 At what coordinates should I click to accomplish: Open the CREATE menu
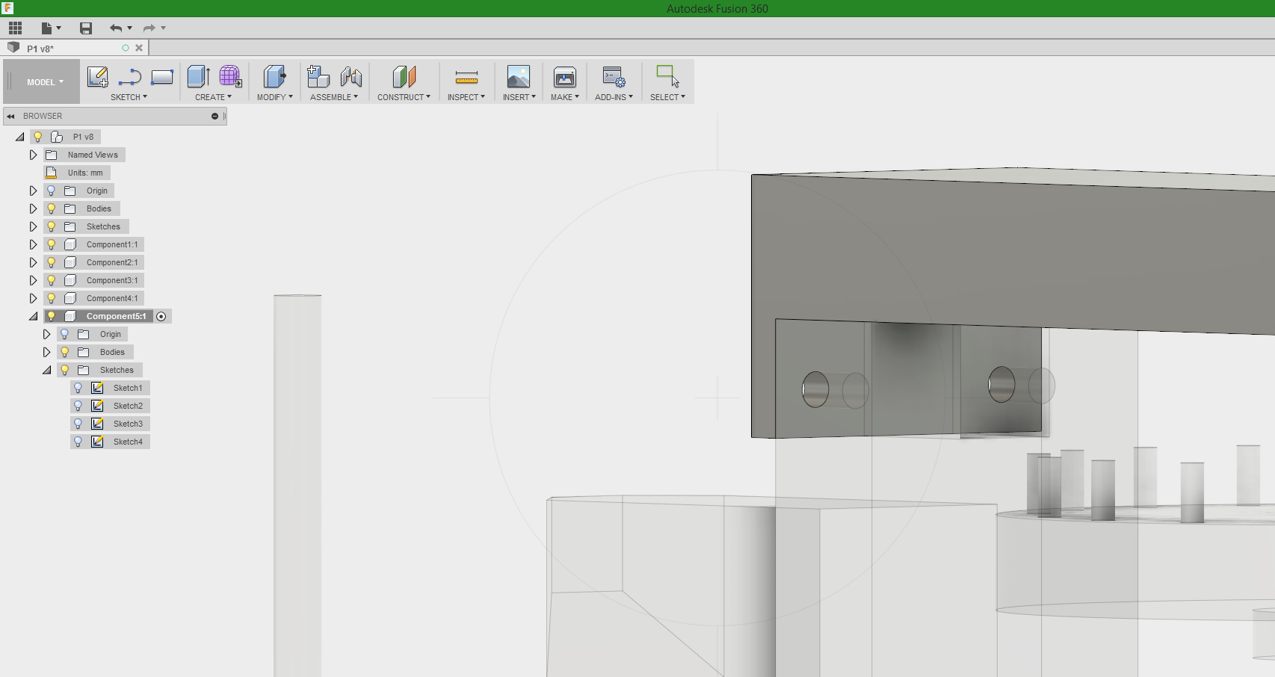[x=213, y=97]
